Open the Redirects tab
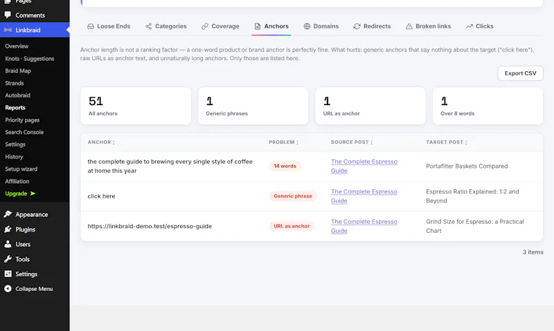The image size is (554, 331). tap(372, 26)
